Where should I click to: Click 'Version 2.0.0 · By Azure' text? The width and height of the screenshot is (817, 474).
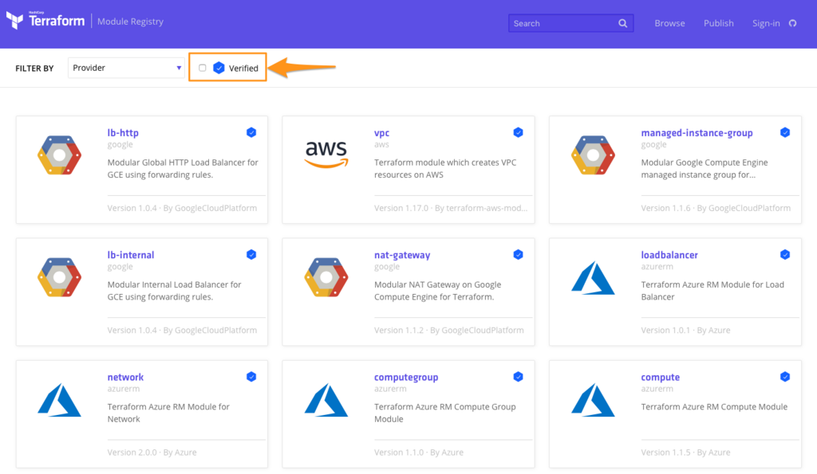pyautogui.click(x=152, y=452)
